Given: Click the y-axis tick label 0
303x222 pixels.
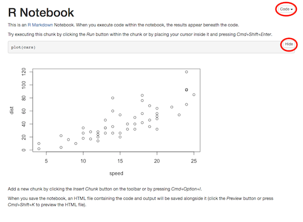Looking at the screenshot, I should click(x=24, y=150).
